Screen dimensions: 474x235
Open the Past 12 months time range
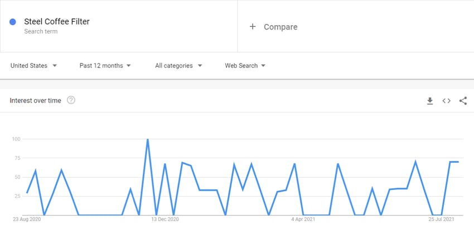click(x=105, y=66)
